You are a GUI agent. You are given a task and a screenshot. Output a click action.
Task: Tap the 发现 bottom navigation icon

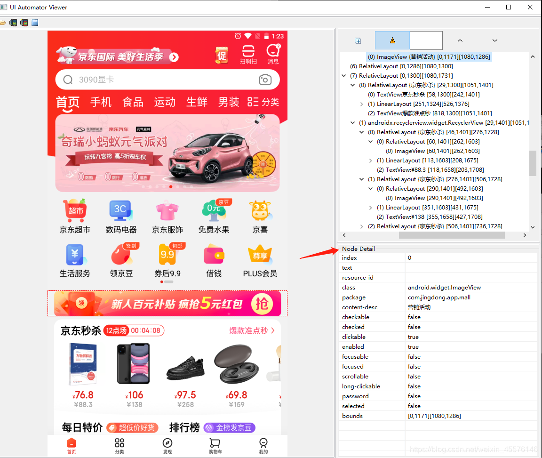pos(167,446)
